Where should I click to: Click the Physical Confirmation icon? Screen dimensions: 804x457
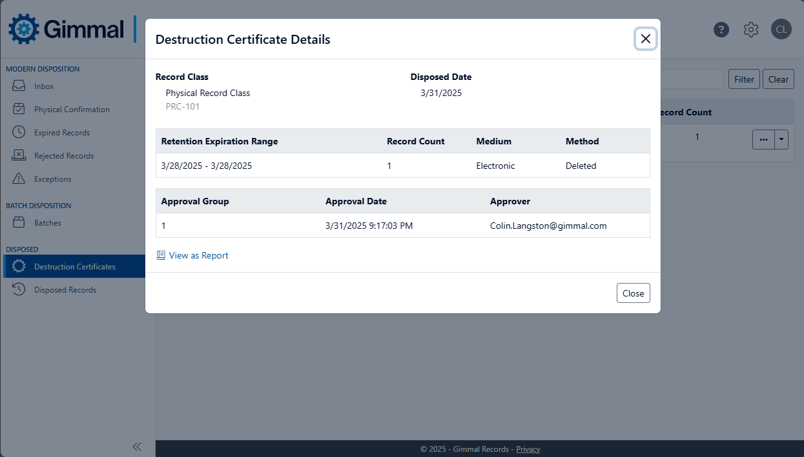pyautogui.click(x=19, y=109)
